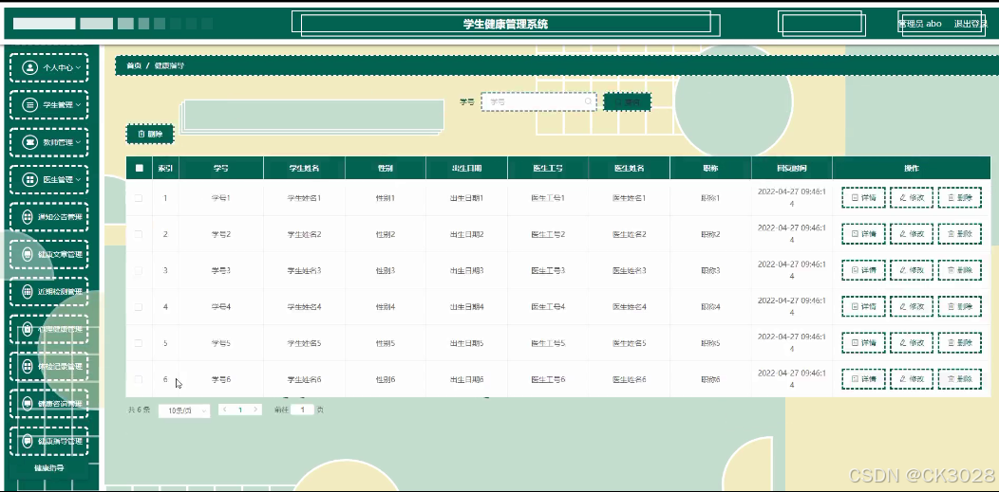
Task: Click the 查询 search button
Action: 627,101
